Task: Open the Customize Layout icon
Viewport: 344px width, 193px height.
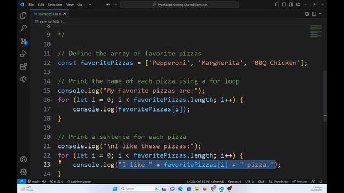Action: (x=298, y=5)
